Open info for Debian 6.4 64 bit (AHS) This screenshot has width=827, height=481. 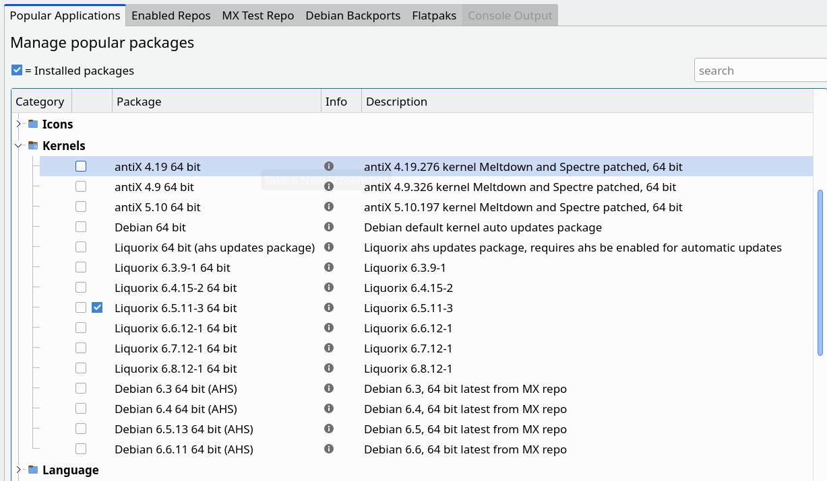coord(329,408)
